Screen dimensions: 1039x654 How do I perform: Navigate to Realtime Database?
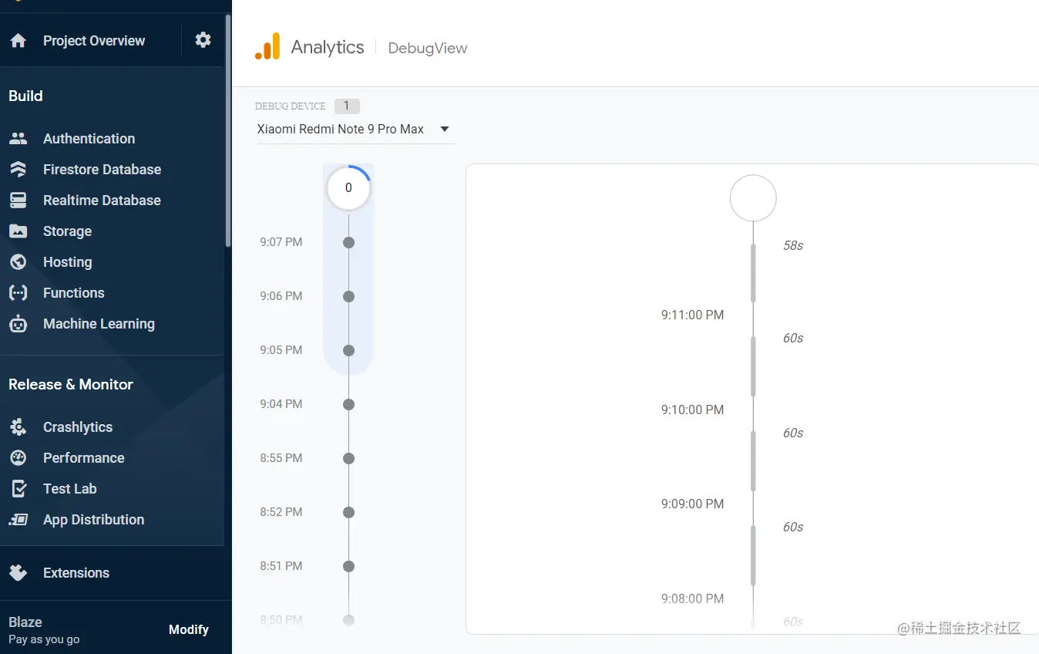coord(102,201)
